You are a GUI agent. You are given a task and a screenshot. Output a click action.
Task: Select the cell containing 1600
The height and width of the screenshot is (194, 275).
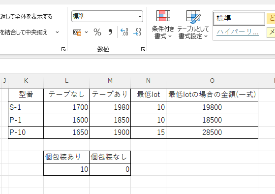pyautogui.click(x=66, y=120)
